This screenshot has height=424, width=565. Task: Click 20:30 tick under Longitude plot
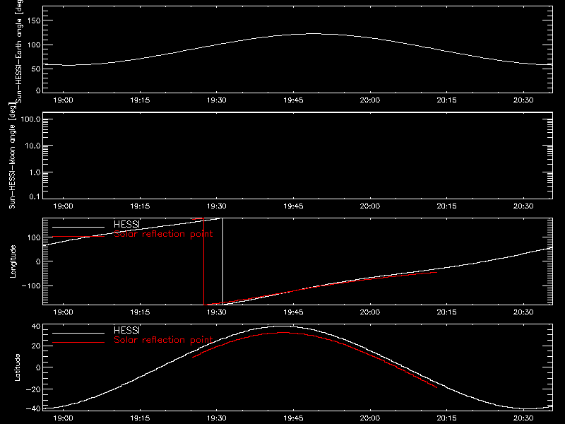click(523, 312)
